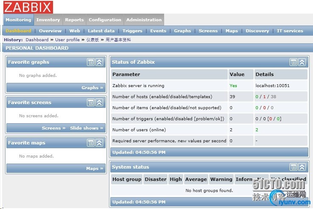
Task: Click Host group column header
Action: pyautogui.click(x=127, y=179)
